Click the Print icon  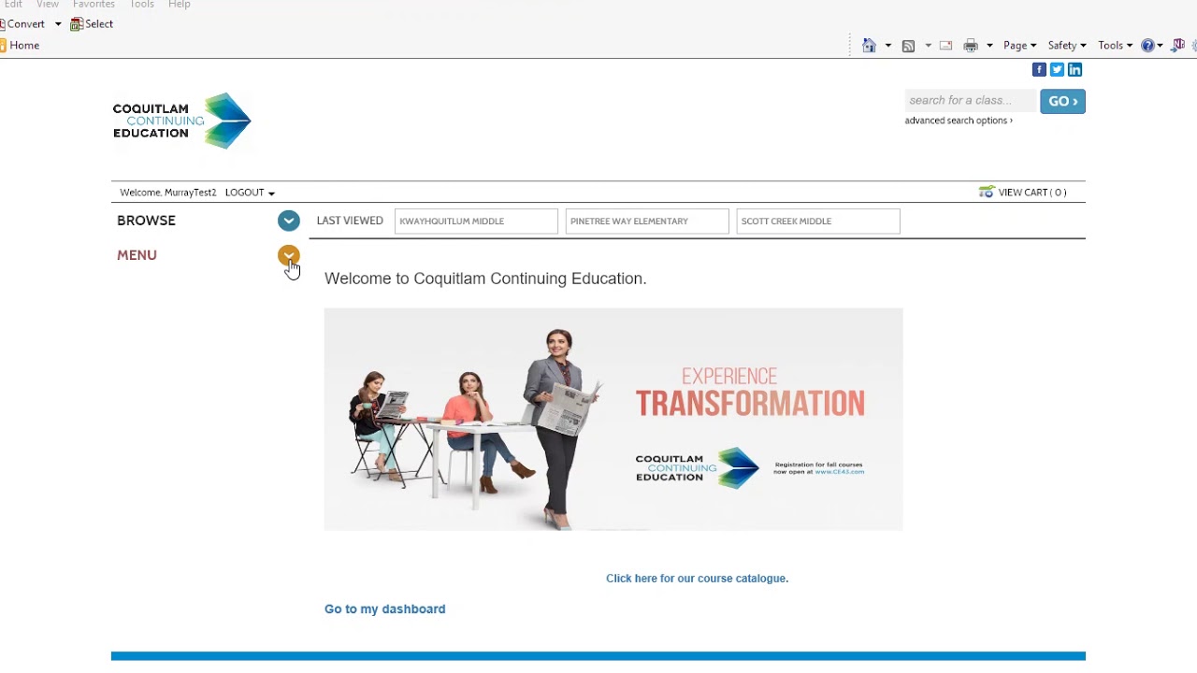click(971, 45)
